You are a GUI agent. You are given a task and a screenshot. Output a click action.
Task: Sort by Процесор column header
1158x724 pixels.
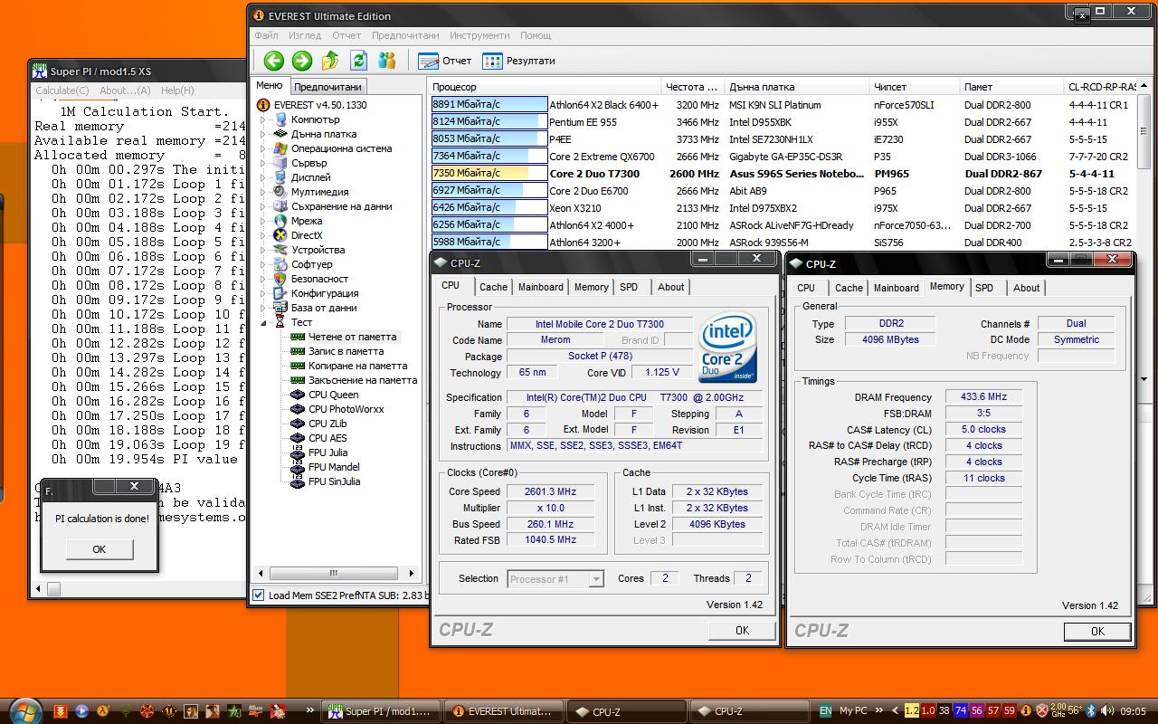tap(546, 87)
